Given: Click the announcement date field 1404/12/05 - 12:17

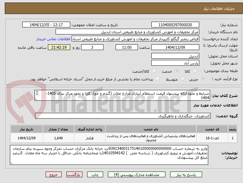Looking at the screenshot, I should [x=46, y=25].
